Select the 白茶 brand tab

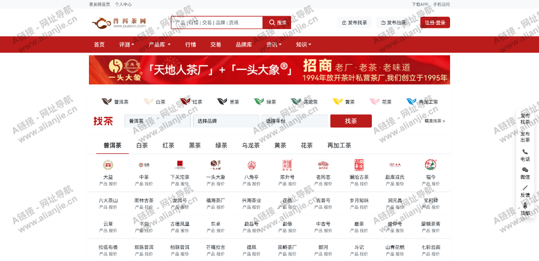point(142,145)
